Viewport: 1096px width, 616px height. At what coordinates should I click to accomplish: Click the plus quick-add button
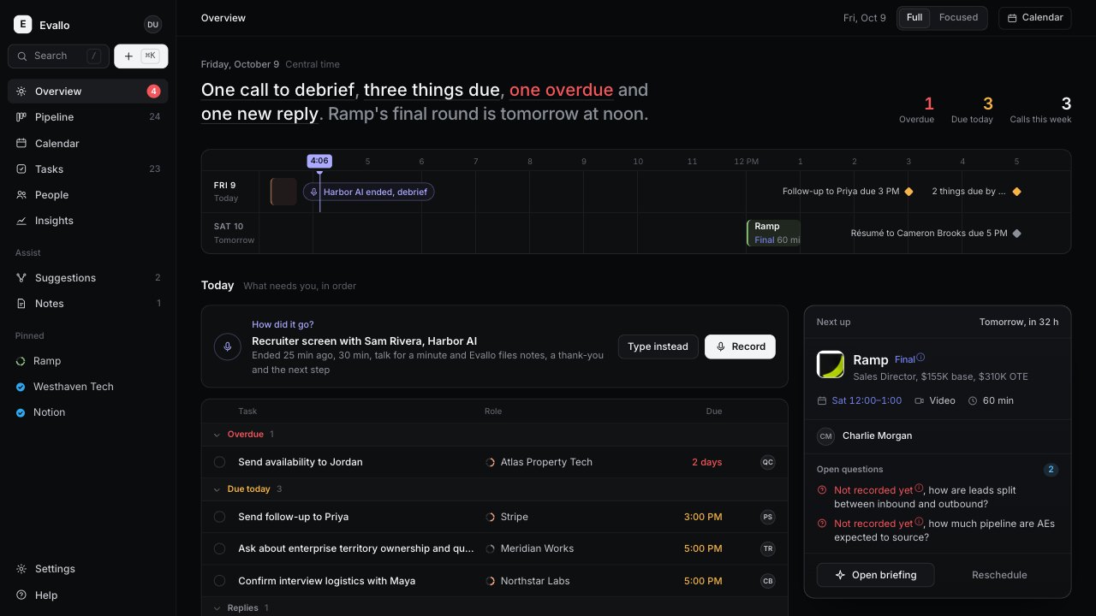coord(141,56)
